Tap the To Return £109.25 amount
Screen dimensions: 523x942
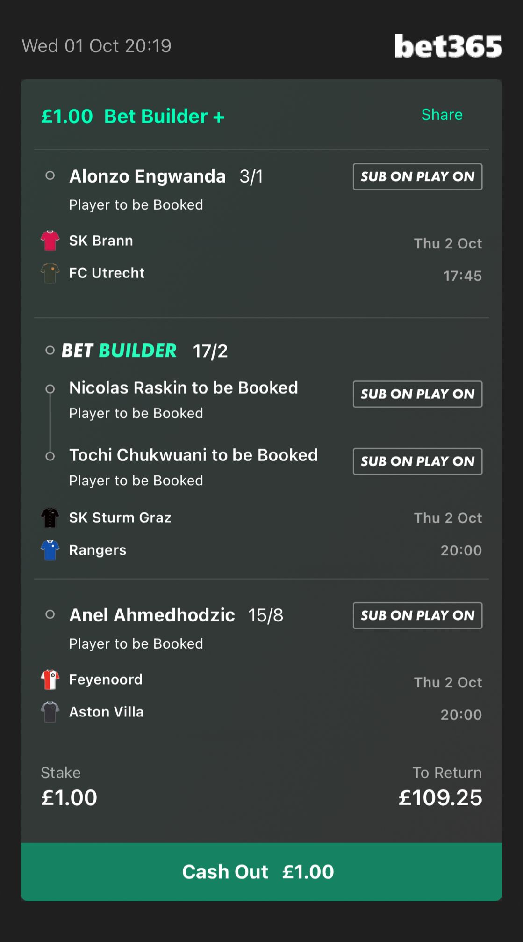coord(440,797)
